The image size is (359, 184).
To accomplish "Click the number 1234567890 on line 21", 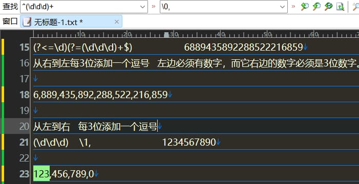I will 189,142.
